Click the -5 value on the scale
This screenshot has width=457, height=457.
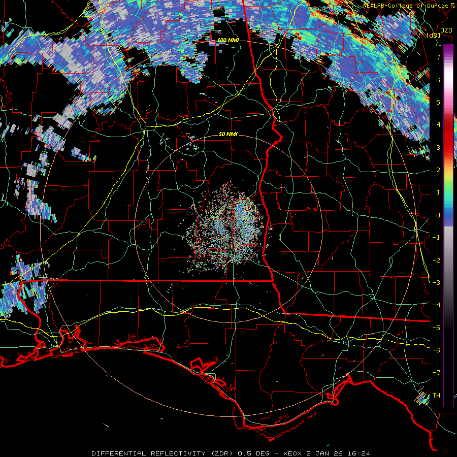tap(436, 328)
